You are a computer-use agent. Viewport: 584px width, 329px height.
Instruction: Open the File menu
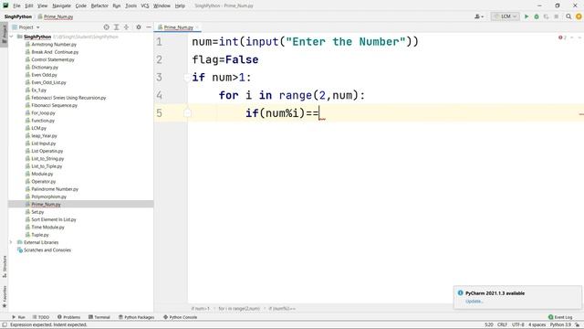tap(16, 5)
